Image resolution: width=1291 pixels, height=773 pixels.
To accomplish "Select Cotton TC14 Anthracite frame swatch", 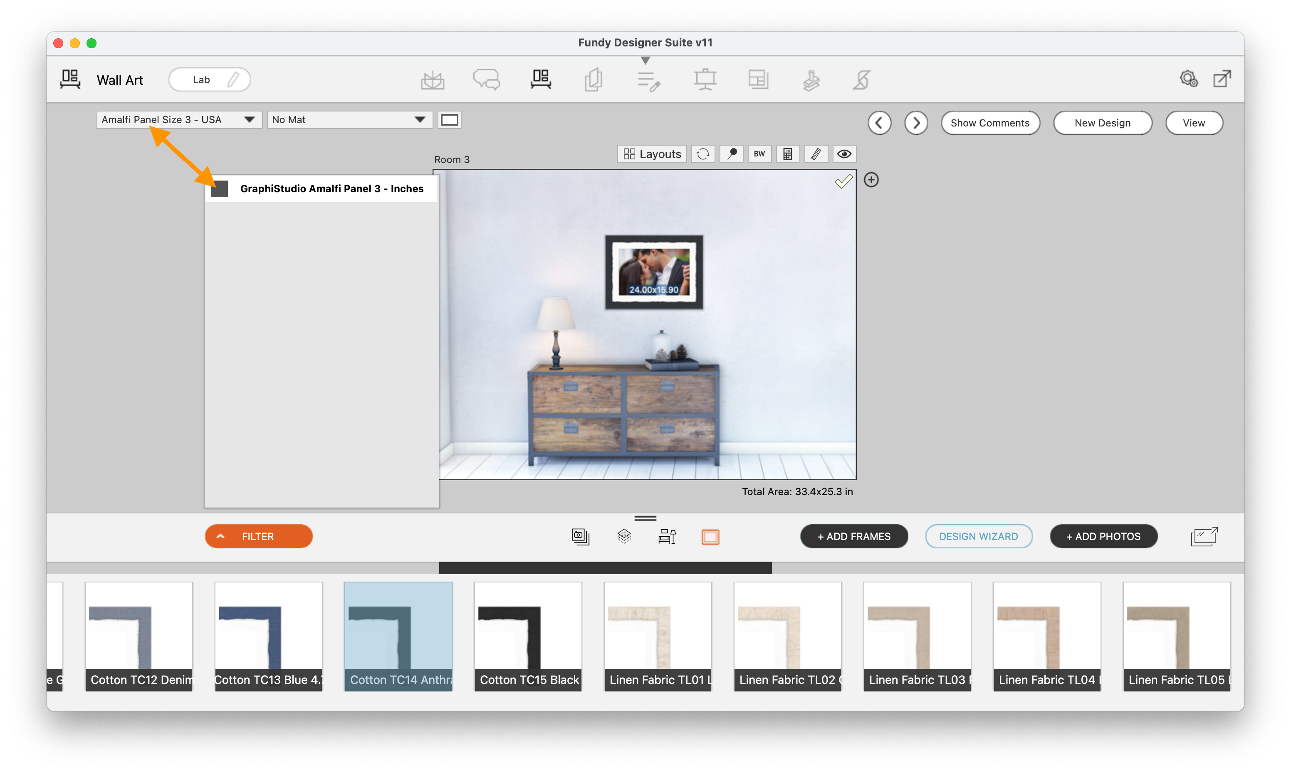I will (x=398, y=637).
